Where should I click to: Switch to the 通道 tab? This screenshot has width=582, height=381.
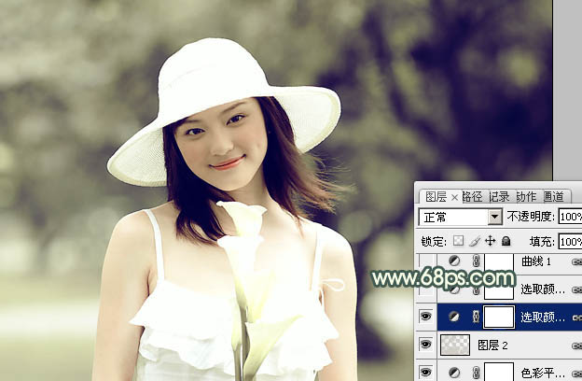click(553, 196)
